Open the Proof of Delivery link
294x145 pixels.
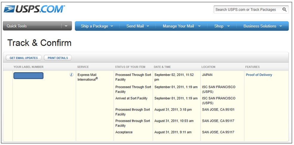[x=259, y=75]
